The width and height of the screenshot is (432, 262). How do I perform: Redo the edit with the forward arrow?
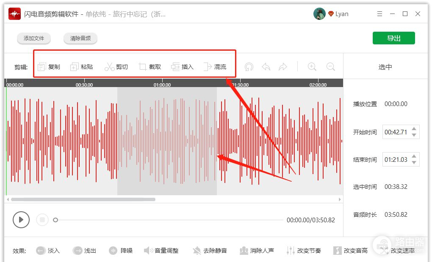coord(282,67)
